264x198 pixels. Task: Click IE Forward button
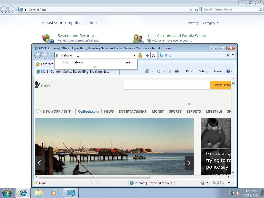[x=45, y=55]
